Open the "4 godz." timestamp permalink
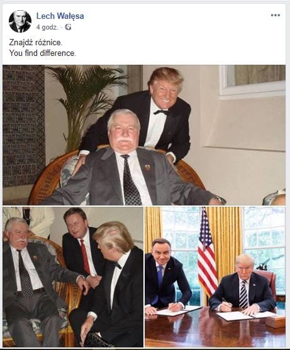Screen dimensions: 290x350 (47, 27)
